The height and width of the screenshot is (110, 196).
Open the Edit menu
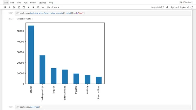coord(12,3)
